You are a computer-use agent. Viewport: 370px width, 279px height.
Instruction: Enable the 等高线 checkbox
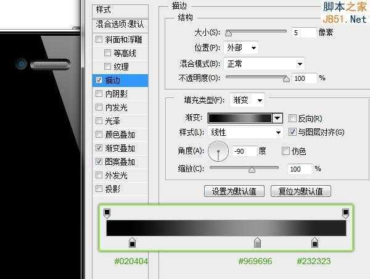pyautogui.click(x=107, y=52)
